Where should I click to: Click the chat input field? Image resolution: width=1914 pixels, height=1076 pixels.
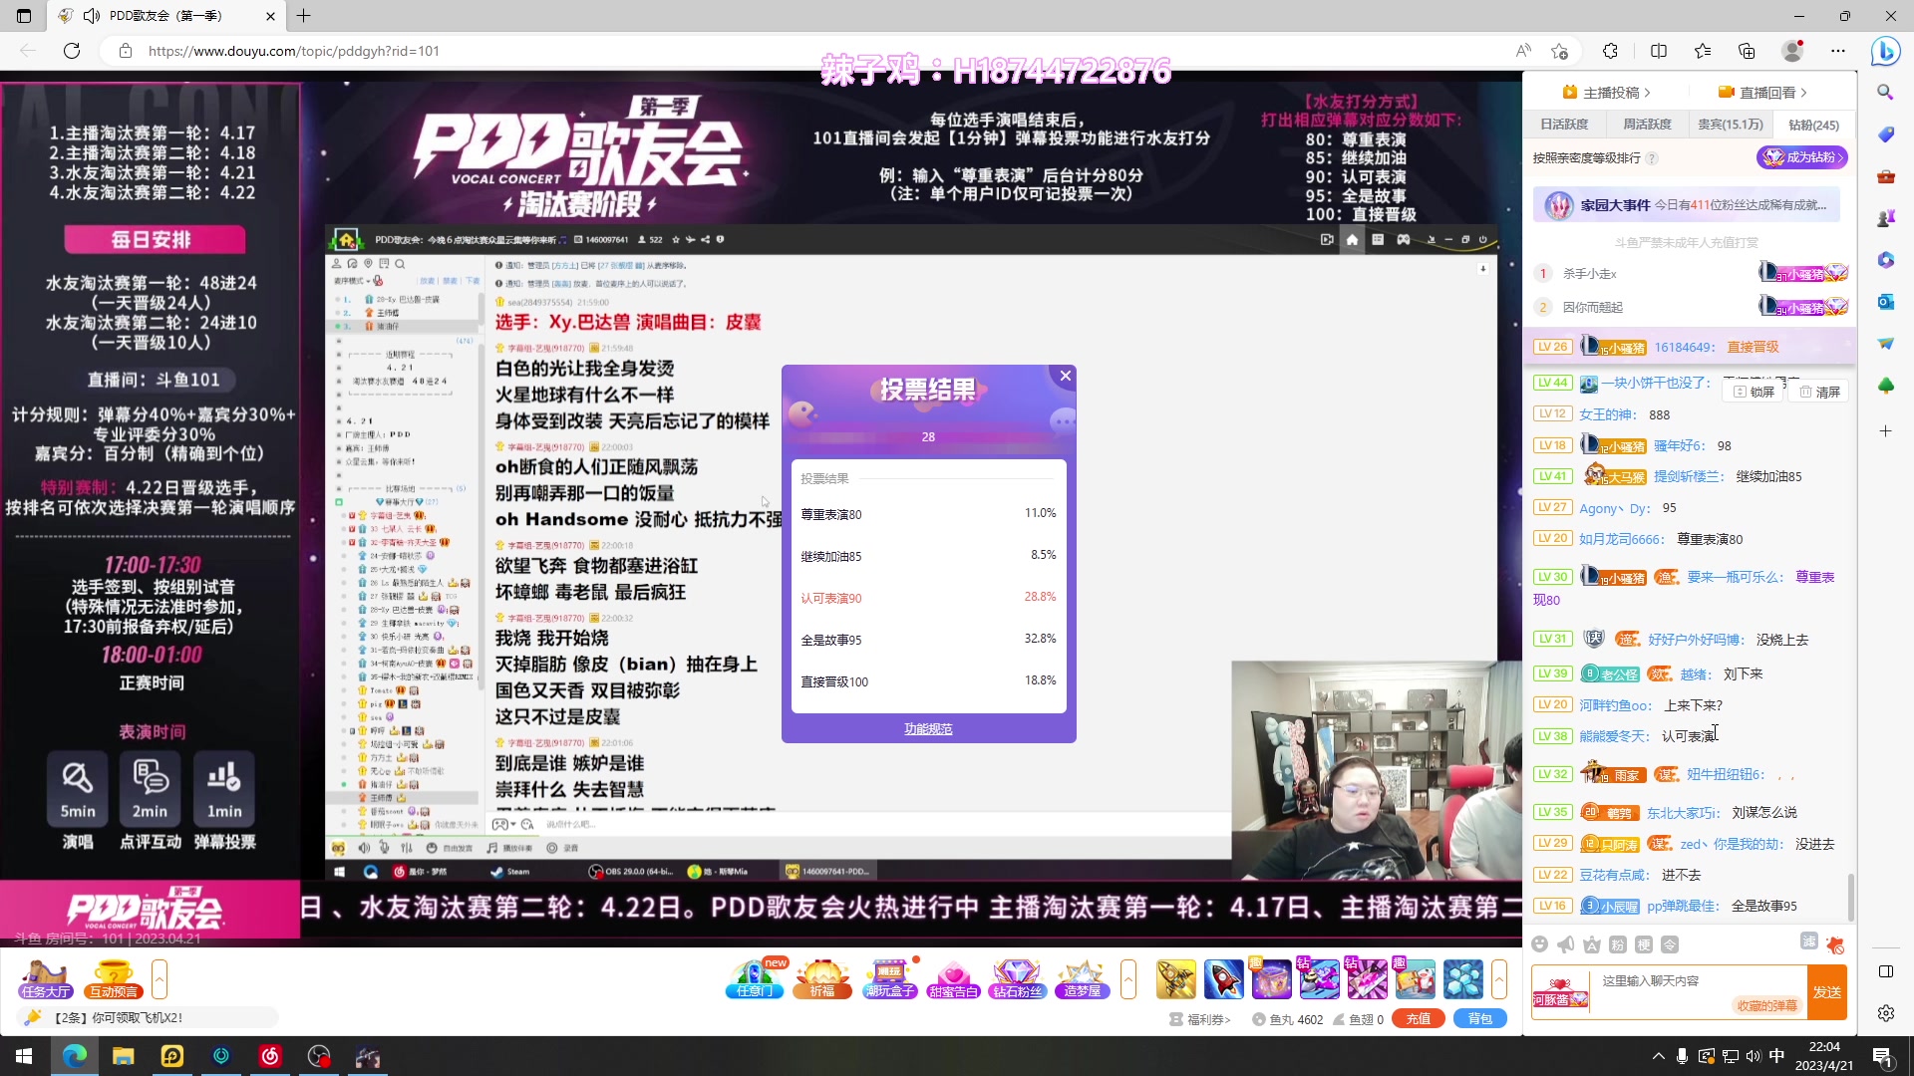click(x=1699, y=992)
